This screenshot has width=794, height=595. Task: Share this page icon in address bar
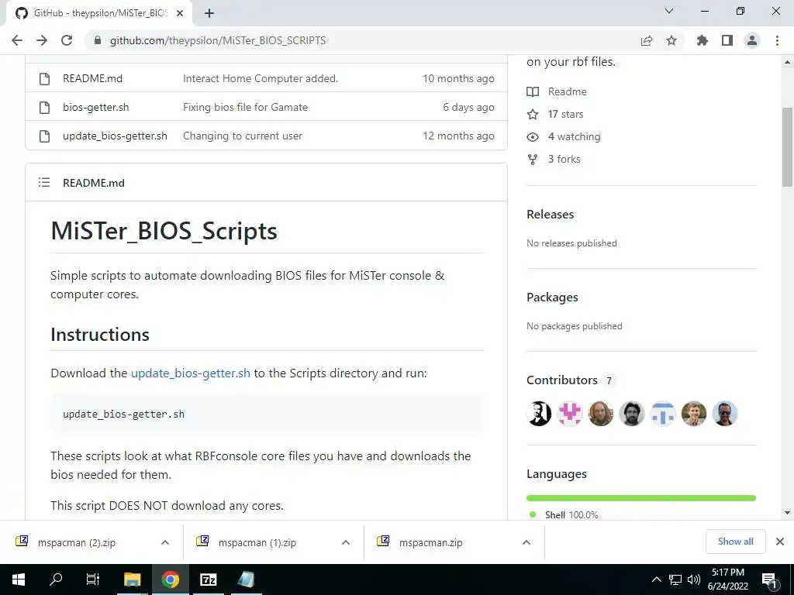[x=647, y=40]
